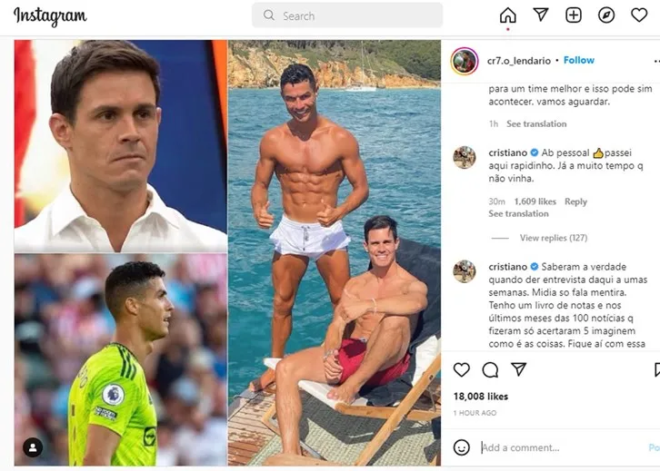The width and height of the screenshot is (660, 471).
Task: Open comment bubble icon under post
Action: pyautogui.click(x=490, y=369)
